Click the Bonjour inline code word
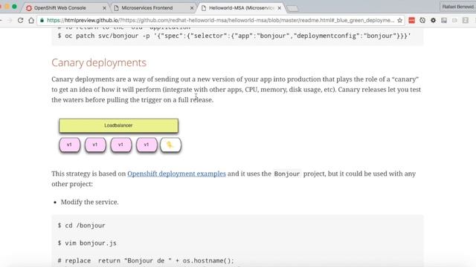The image size is (476, 267). point(287,174)
